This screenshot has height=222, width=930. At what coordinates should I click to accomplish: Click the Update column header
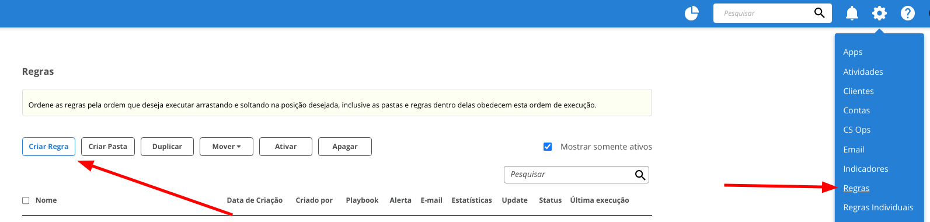pyautogui.click(x=514, y=200)
